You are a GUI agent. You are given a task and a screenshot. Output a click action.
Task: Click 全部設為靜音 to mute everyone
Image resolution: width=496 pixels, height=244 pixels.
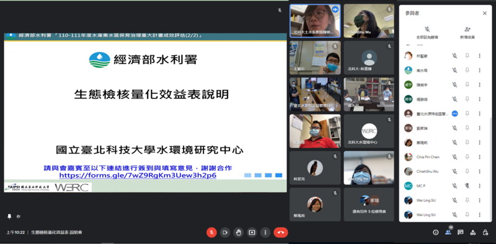pos(427,33)
